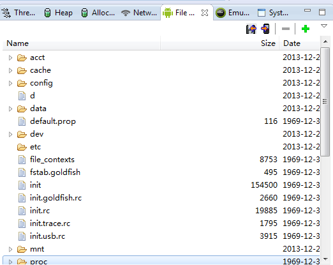Screen dimensions: 333x265
Task: Click the folder name proc
Action: [x=39, y=262]
